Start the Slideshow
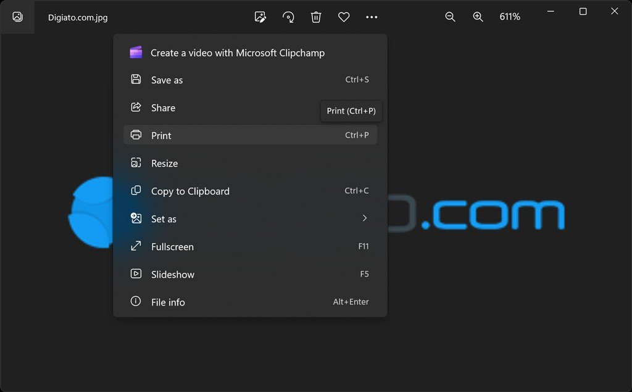The width and height of the screenshot is (632, 392). pyautogui.click(x=250, y=274)
